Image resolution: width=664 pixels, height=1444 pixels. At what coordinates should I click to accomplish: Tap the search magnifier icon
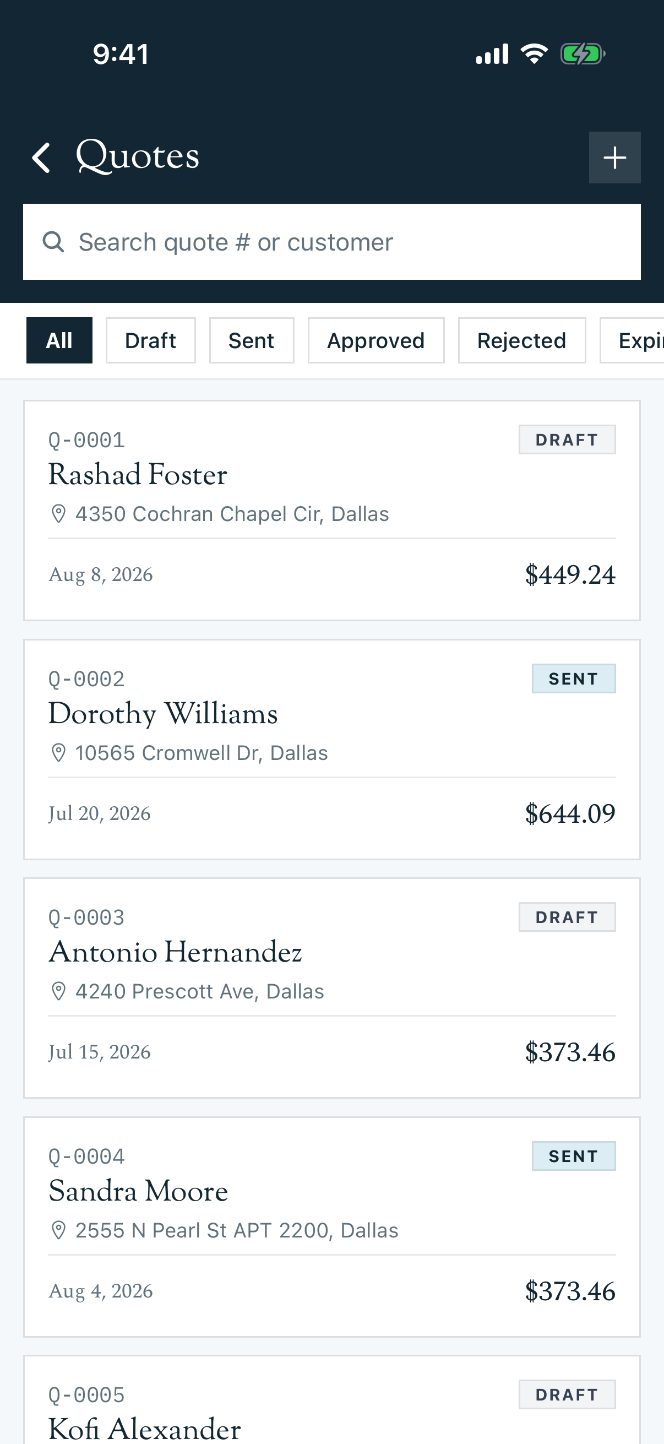[53, 242]
